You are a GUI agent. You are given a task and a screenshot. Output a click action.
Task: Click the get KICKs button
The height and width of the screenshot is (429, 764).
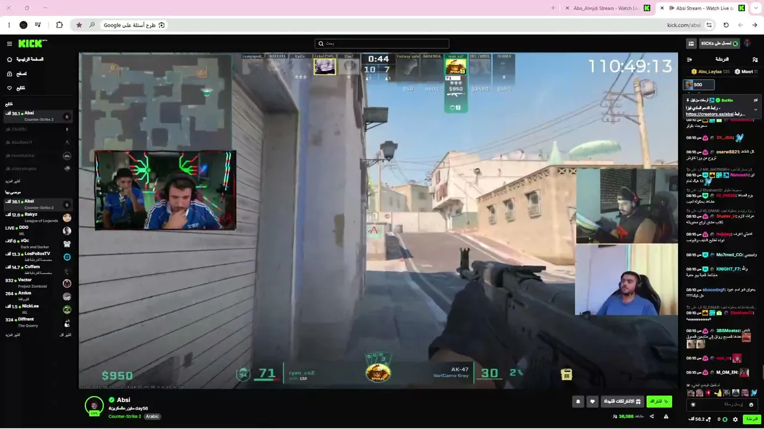(x=719, y=43)
